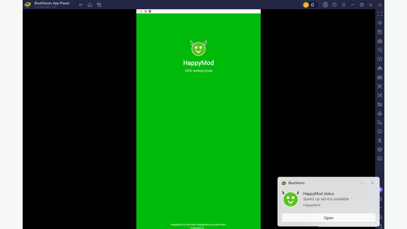Open the help question mark icon
Image resolution: width=407 pixels, height=229 pixels.
335,5
